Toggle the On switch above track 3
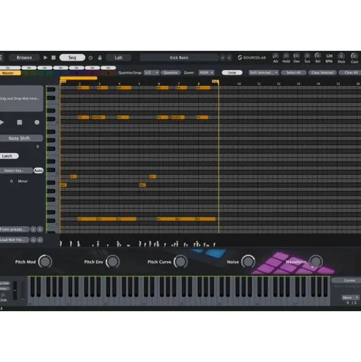The height and width of the screenshot is (362, 361). point(61,67)
